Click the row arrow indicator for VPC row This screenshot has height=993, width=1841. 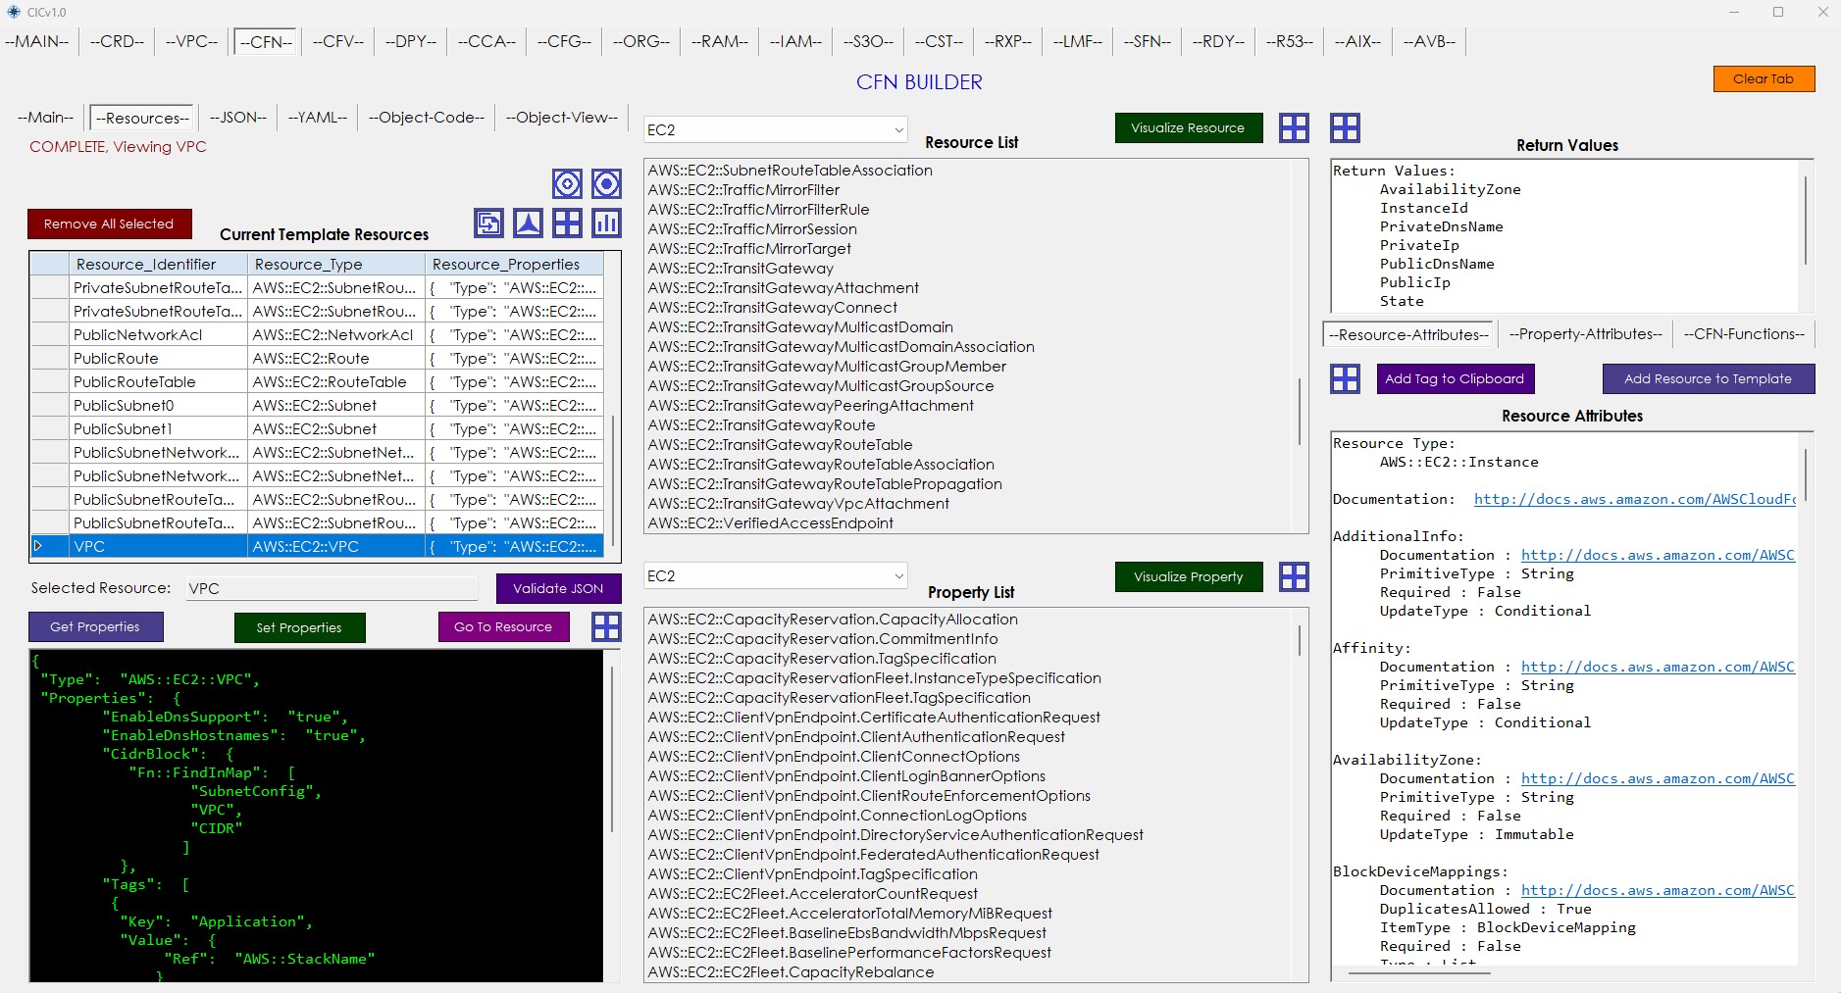[39, 547]
